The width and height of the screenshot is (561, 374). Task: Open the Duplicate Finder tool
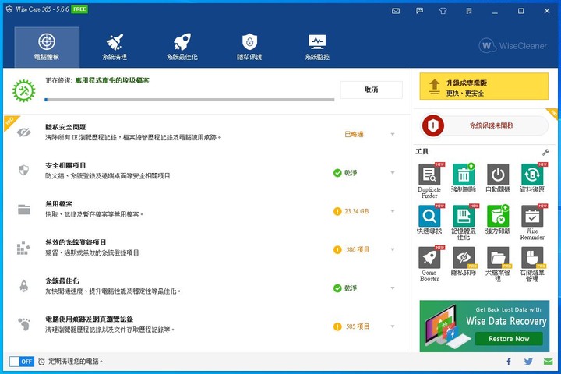tap(429, 175)
